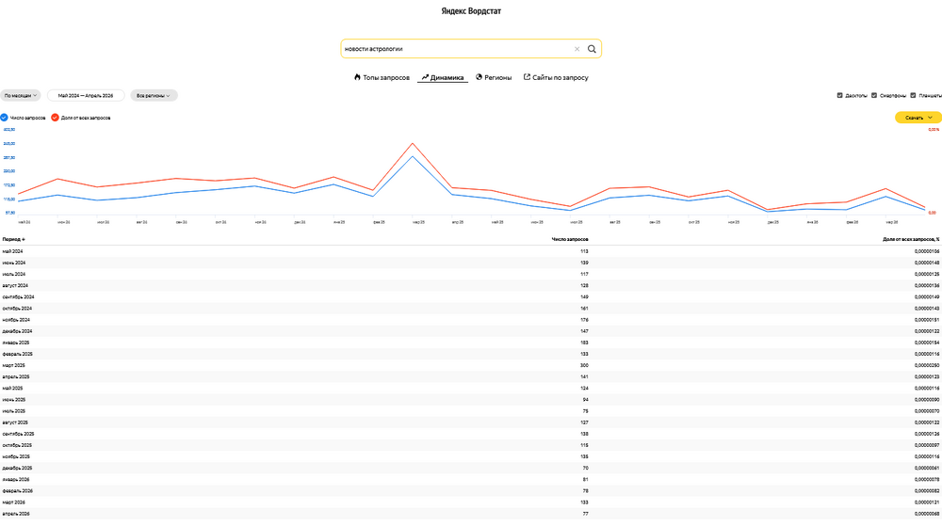Select the октябрь 2025 table row
Viewport: 942px width, 526px height.
(x=471, y=445)
